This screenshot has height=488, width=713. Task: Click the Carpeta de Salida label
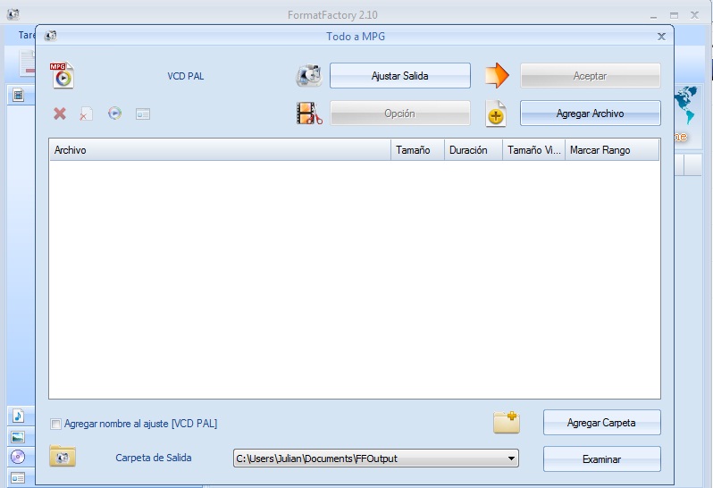pyautogui.click(x=154, y=458)
